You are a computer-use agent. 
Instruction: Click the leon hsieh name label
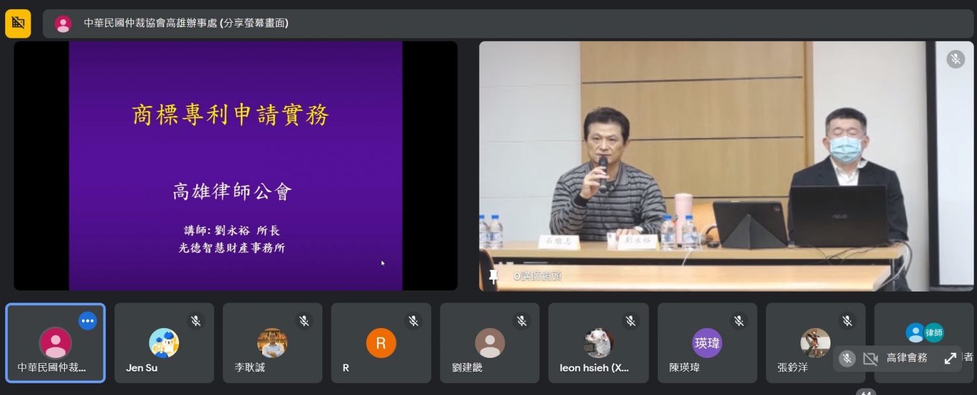[x=595, y=368]
